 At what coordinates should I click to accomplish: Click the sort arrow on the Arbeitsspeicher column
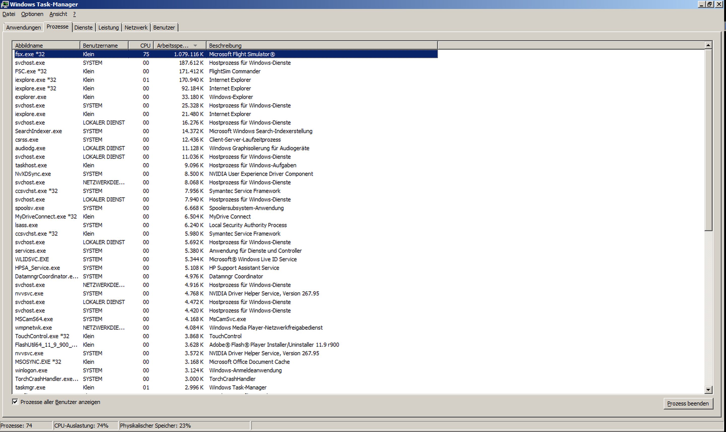[195, 46]
